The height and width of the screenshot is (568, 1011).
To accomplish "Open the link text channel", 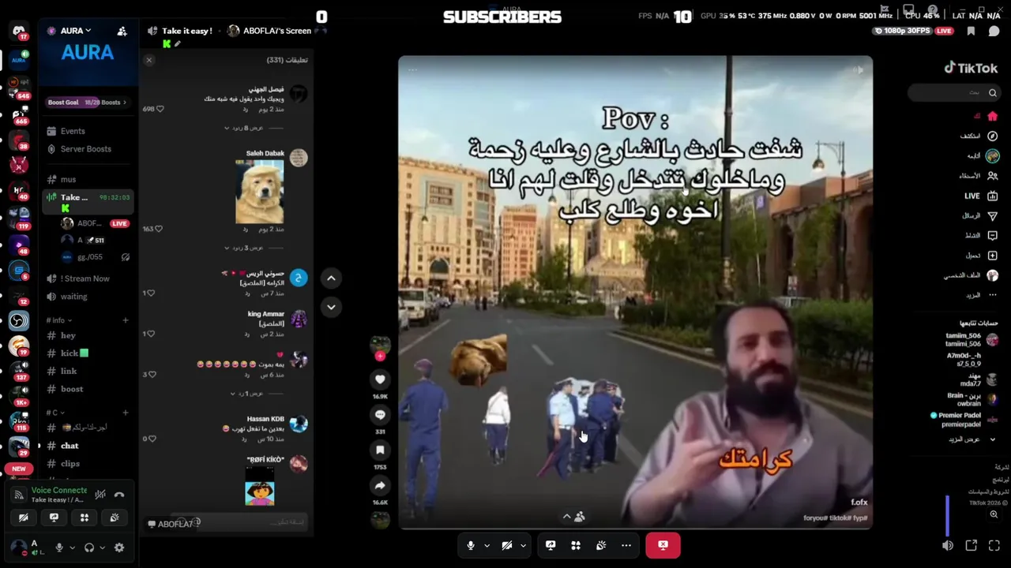I will 69,372.
